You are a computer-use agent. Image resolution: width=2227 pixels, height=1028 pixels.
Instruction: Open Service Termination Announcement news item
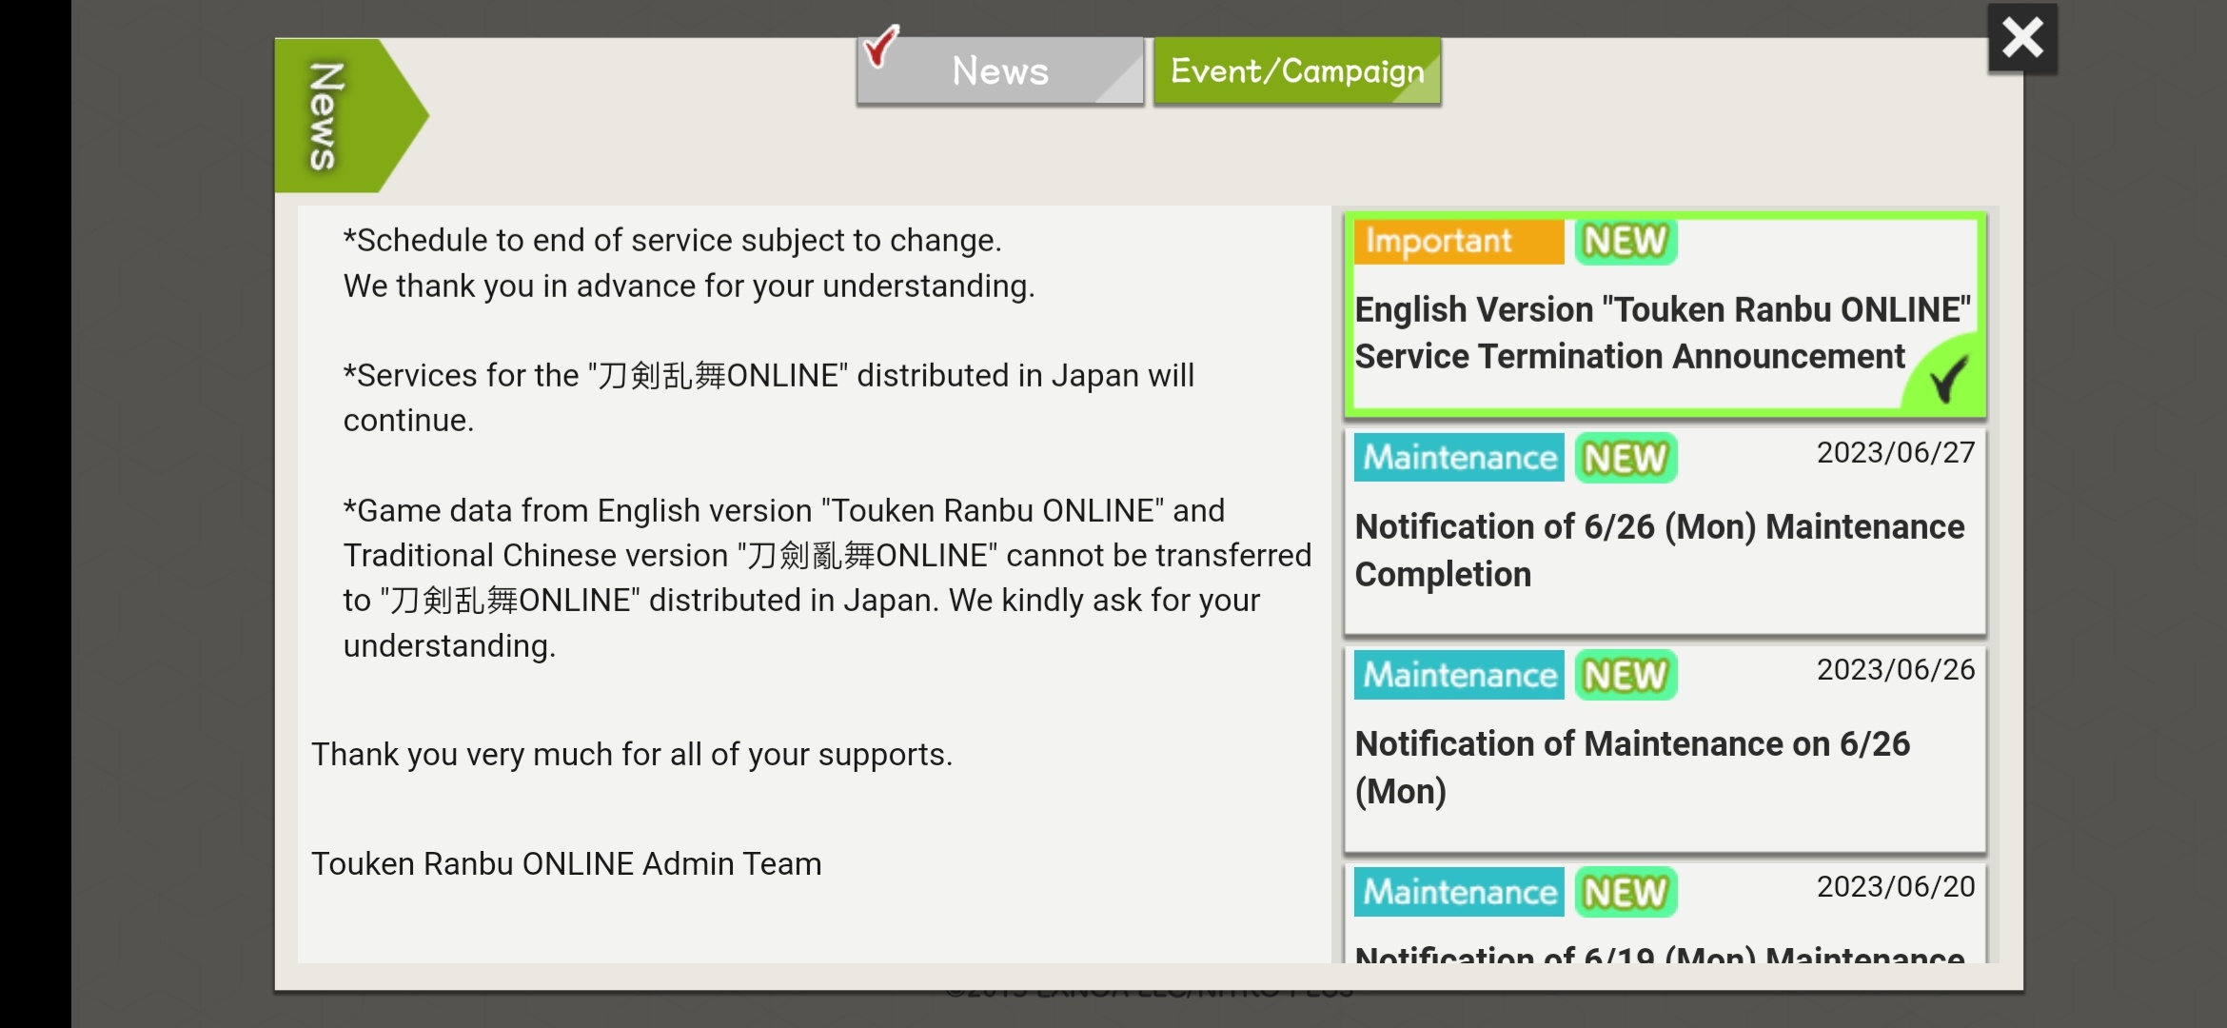1665,315
